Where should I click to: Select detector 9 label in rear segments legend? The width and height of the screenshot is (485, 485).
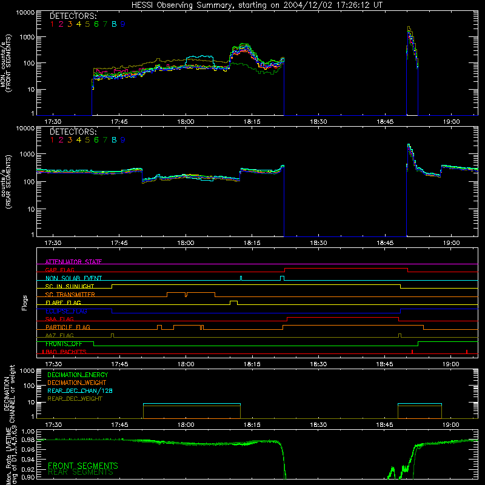click(123, 140)
